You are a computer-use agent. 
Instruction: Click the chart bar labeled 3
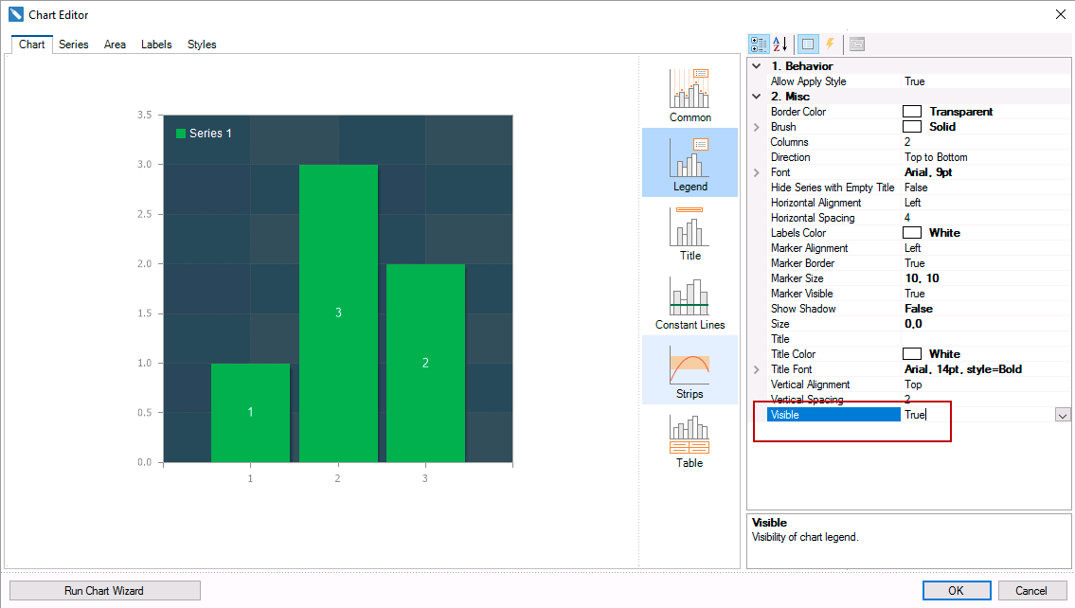(339, 313)
